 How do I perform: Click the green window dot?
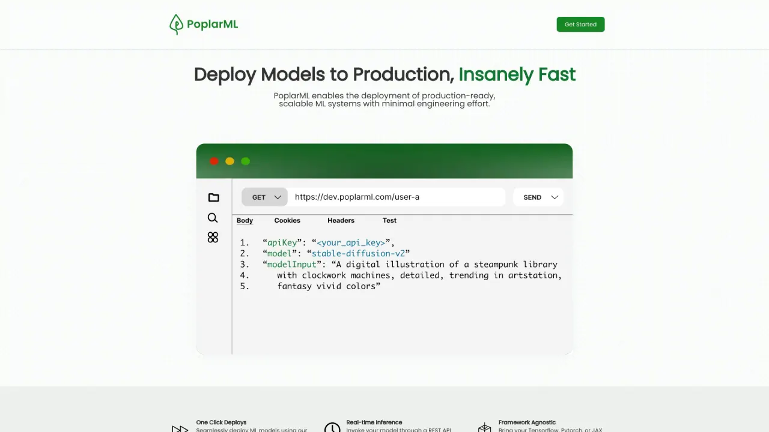[245, 161]
